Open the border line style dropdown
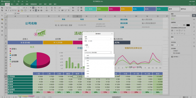Image resolution: width=196 pixels, height=98 pixels. [x=176, y=25]
